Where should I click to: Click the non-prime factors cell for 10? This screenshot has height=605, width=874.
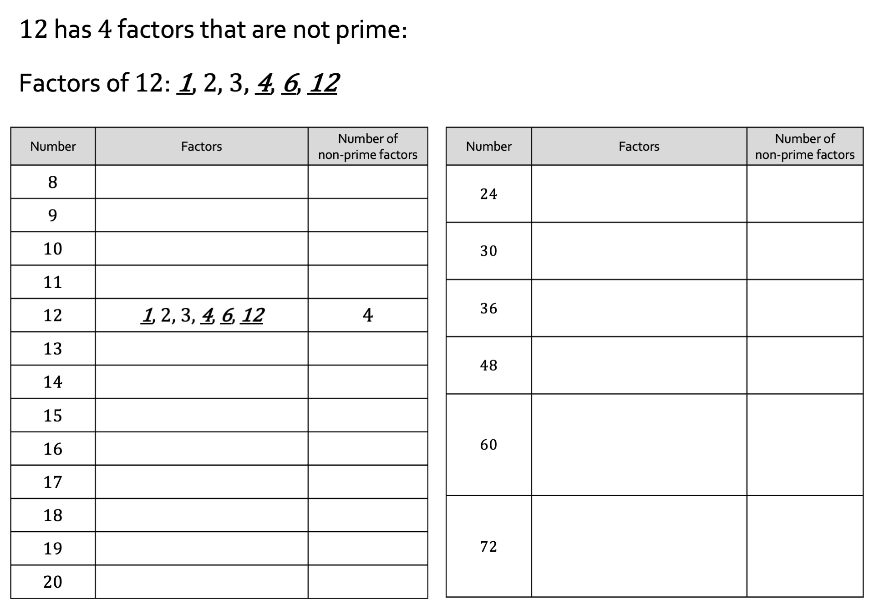pos(368,249)
